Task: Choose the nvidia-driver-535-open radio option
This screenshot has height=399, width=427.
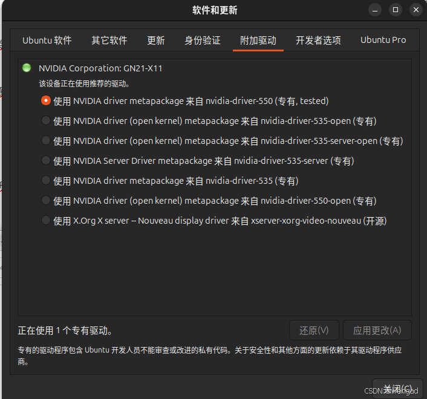Action: (46, 120)
